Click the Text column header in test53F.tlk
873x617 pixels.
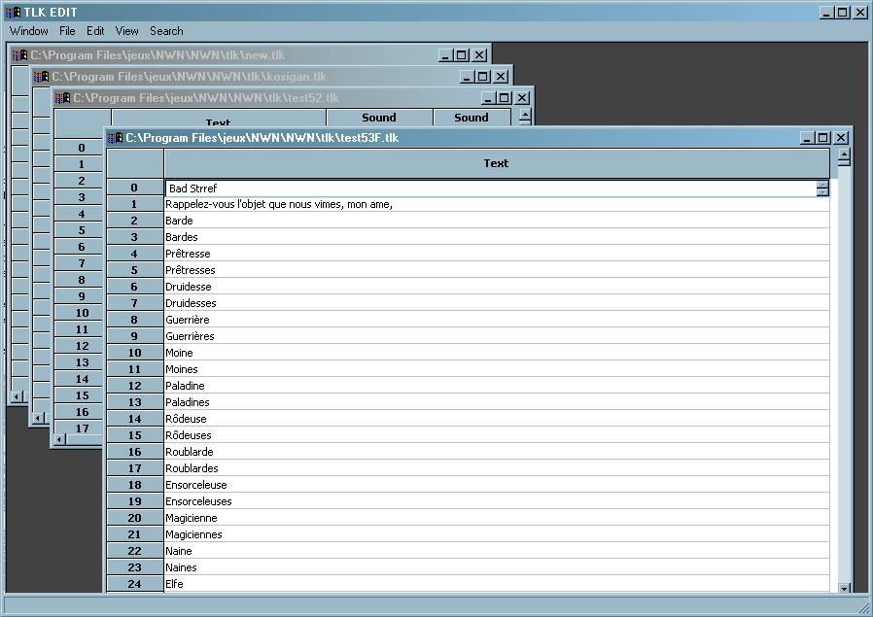point(496,163)
